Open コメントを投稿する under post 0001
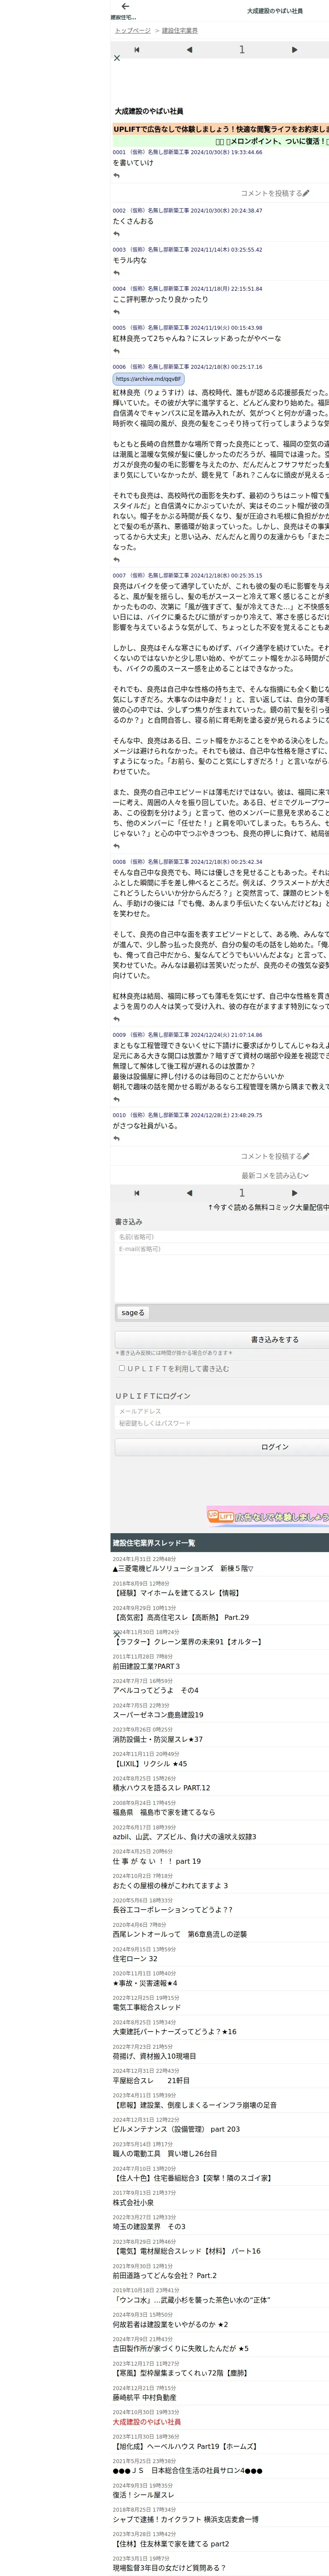Screen dimensions: 329x2576 (x=275, y=193)
